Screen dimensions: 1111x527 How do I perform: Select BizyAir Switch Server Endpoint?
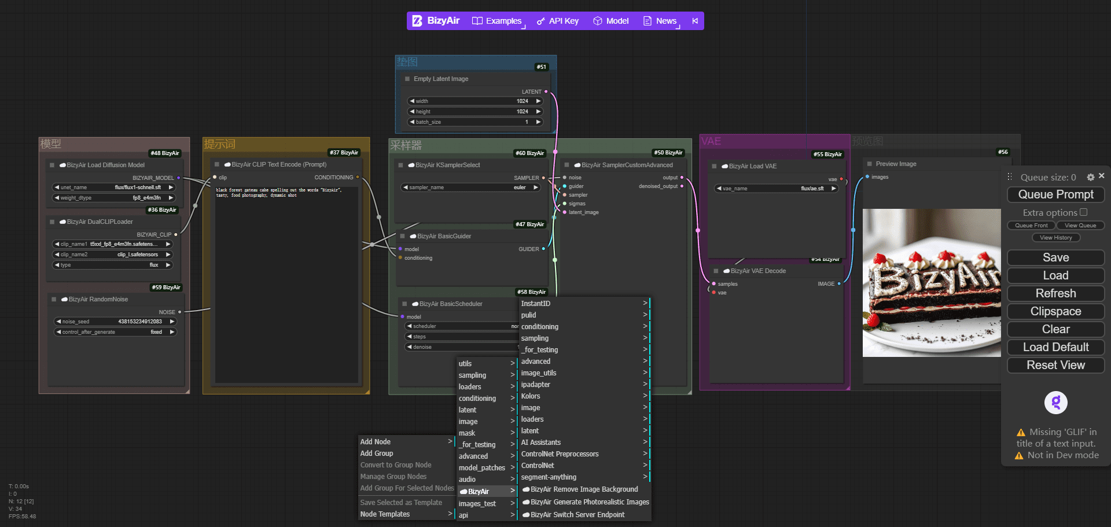(585, 515)
